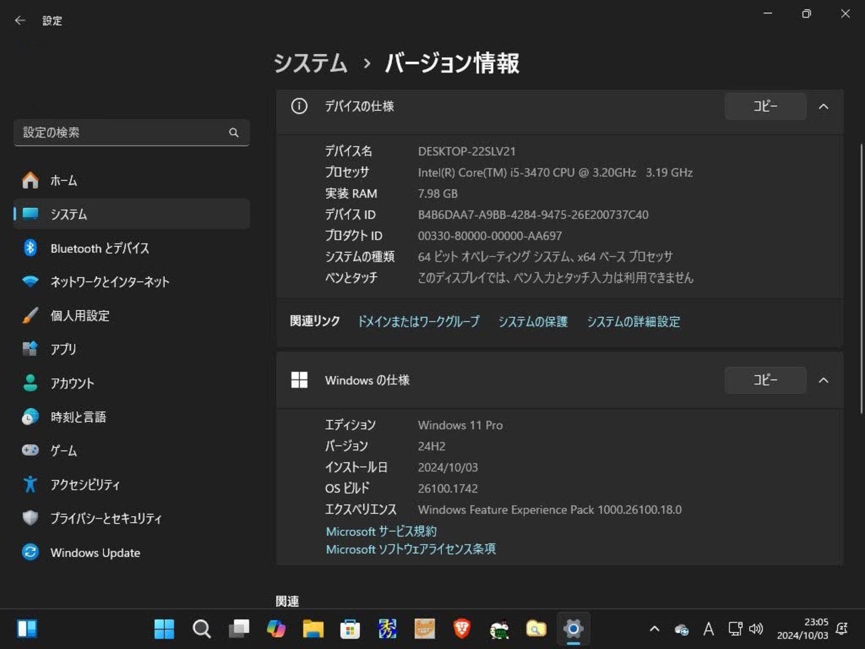The height and width of the screenshot is (649, 865).
Task: Open システムの詳細設定 link
Action: [633, 322]
